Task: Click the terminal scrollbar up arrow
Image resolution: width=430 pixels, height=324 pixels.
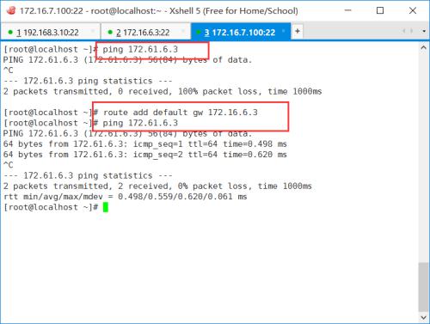Action: pos(423,48)
